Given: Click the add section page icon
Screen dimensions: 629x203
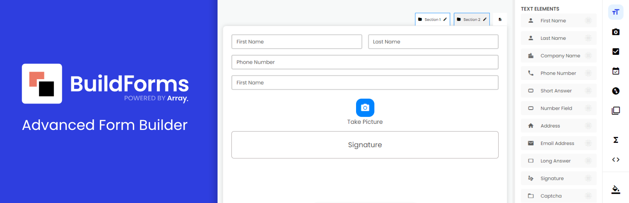Looking at the screenshot, I should click(500, 19).
